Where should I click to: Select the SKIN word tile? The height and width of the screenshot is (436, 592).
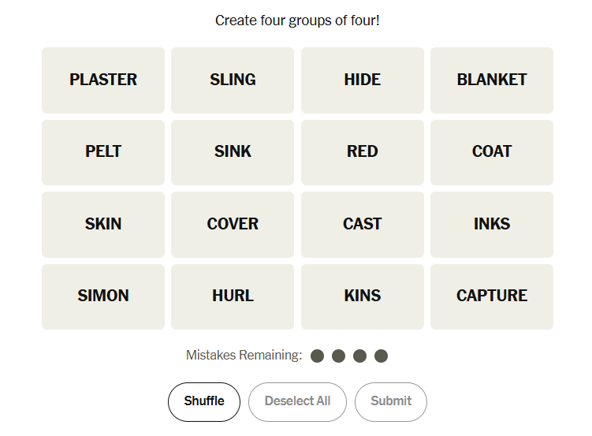click(103, 224)
